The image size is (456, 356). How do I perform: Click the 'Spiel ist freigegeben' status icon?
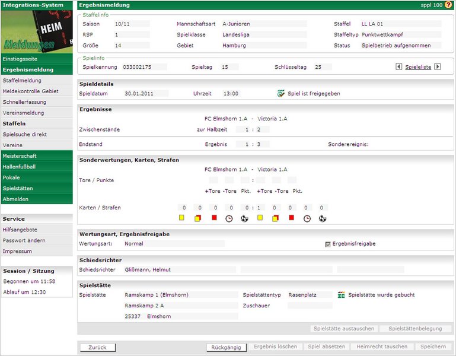click(x=281, y=94)
